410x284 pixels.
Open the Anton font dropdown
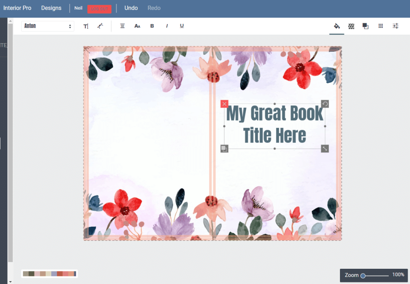pos(48,26)
